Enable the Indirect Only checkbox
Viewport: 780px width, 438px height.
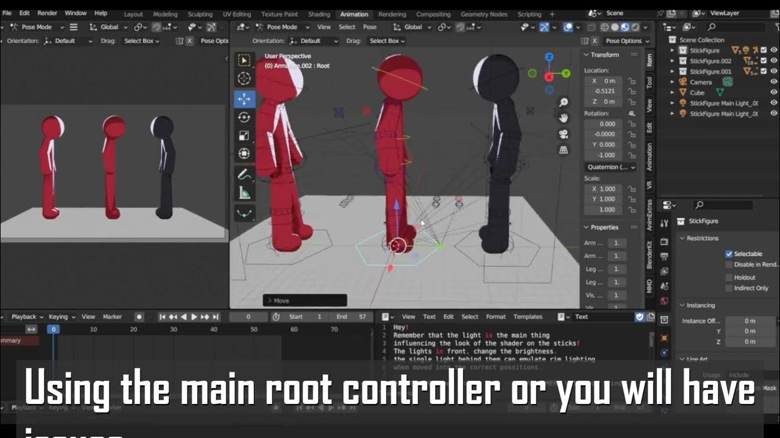point(729,288)
